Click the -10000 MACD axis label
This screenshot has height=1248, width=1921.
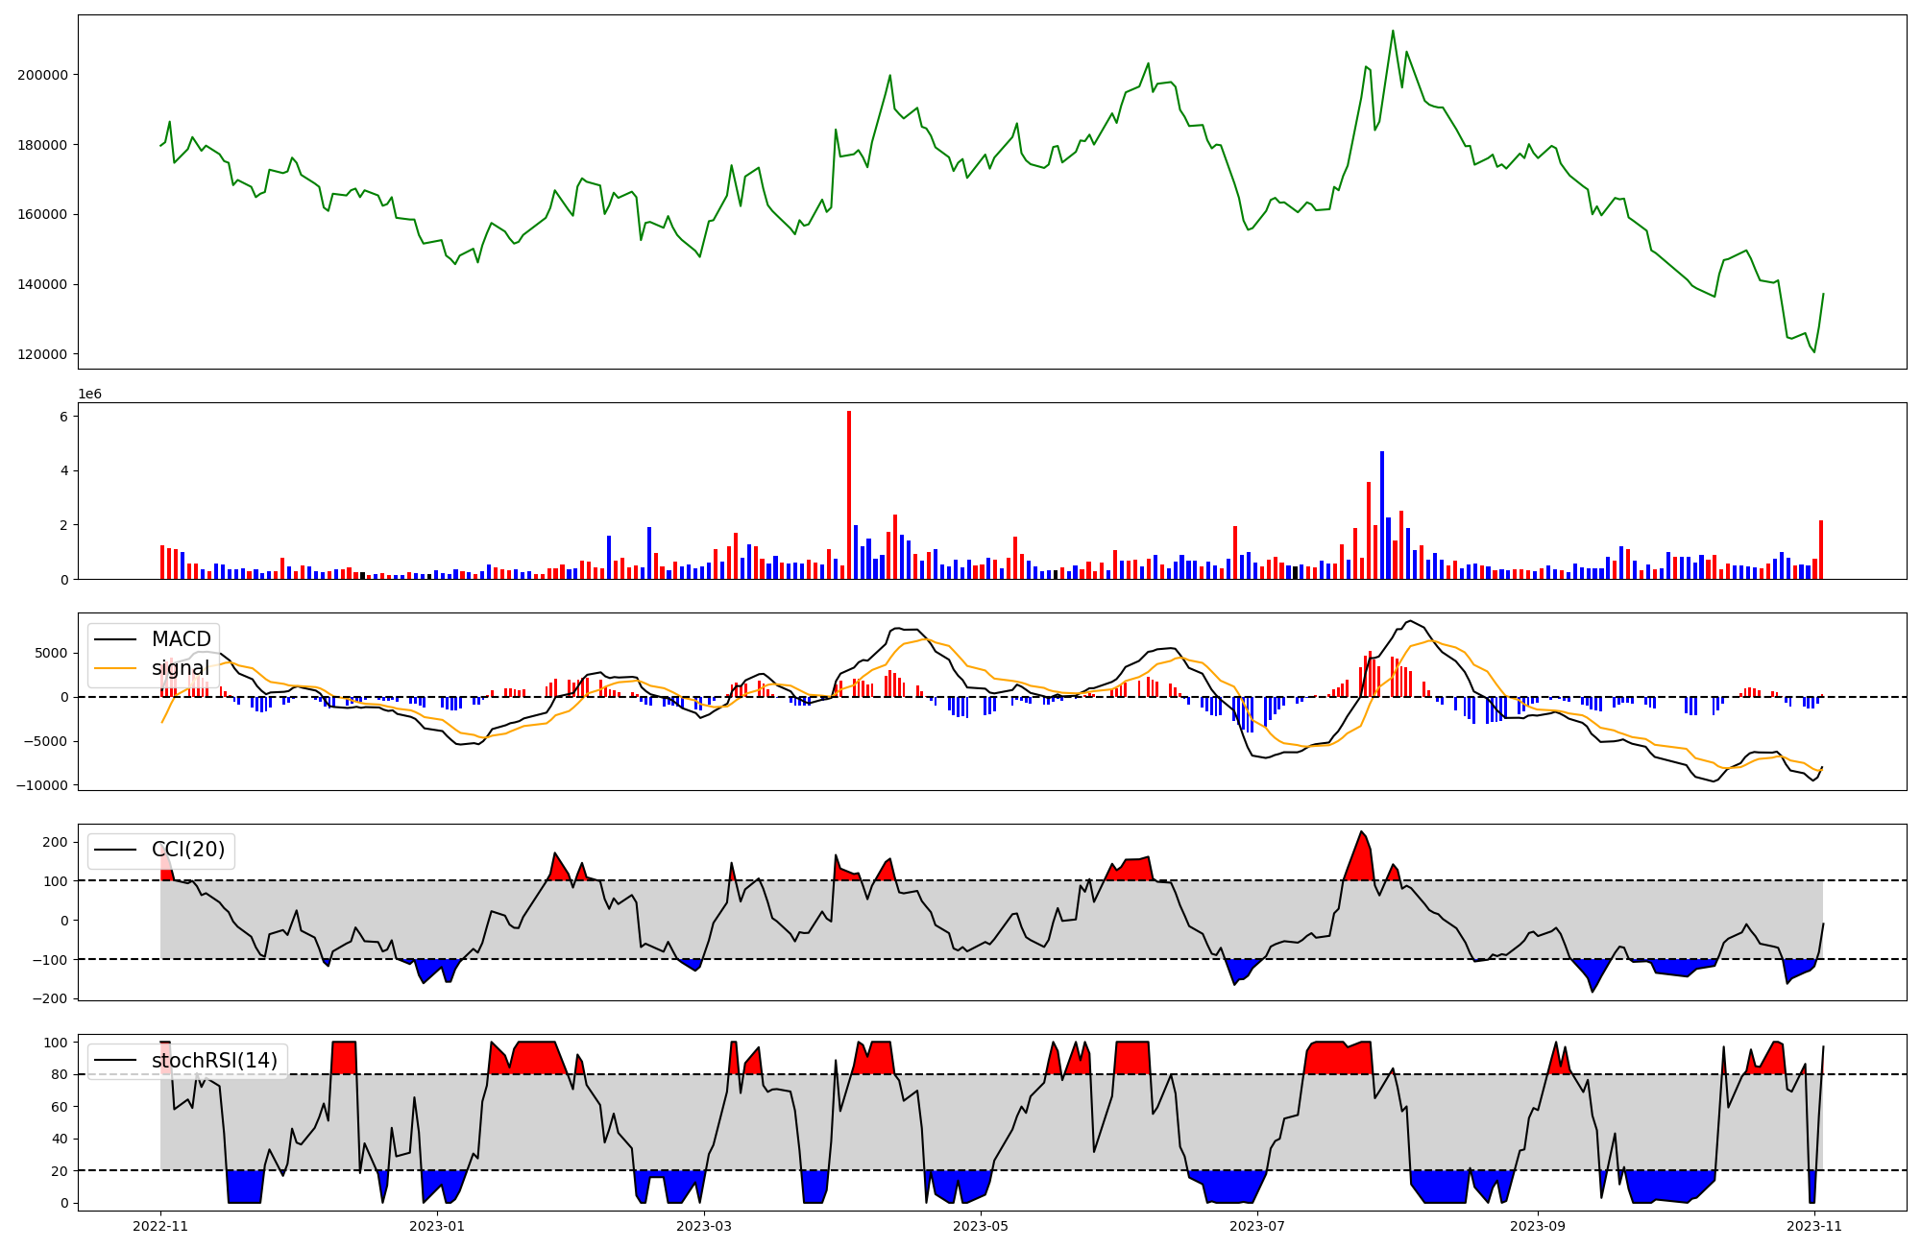pyautogui.click(x=42, y=785)
